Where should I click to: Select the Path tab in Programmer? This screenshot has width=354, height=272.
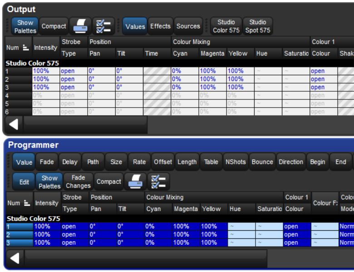click(x=93, y=162)
